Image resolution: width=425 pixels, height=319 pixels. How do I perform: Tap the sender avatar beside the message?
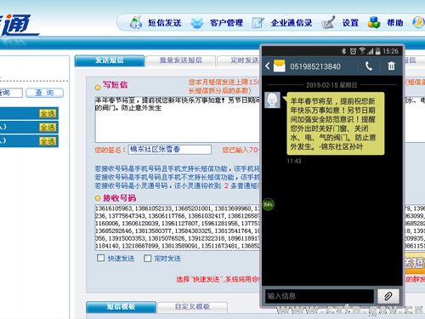click(272, 100)
